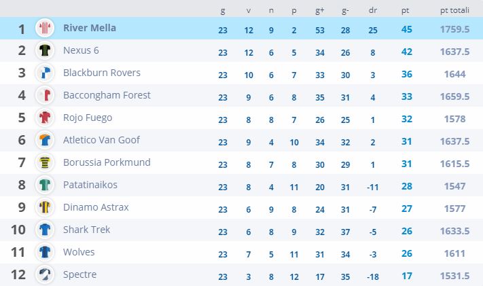This screenshot has height=286, width=483.
Task: Open the Nexus 6 team page
Action: [82, 50]
